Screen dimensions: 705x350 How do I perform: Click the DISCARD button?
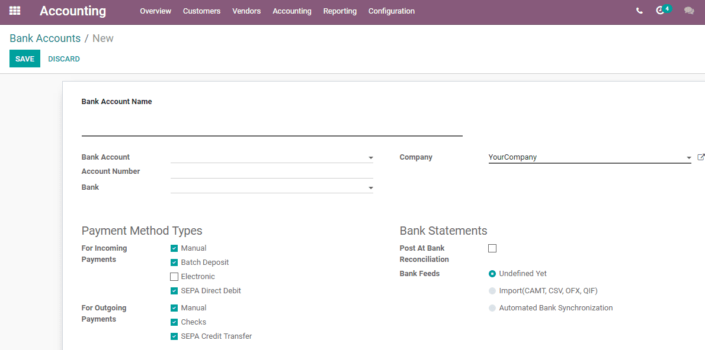tap(64, 59)
